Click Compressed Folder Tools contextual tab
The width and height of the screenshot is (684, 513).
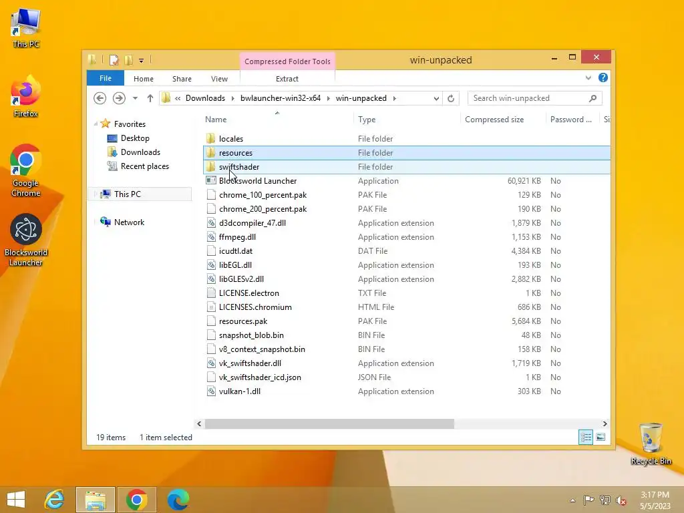point(287,61)
